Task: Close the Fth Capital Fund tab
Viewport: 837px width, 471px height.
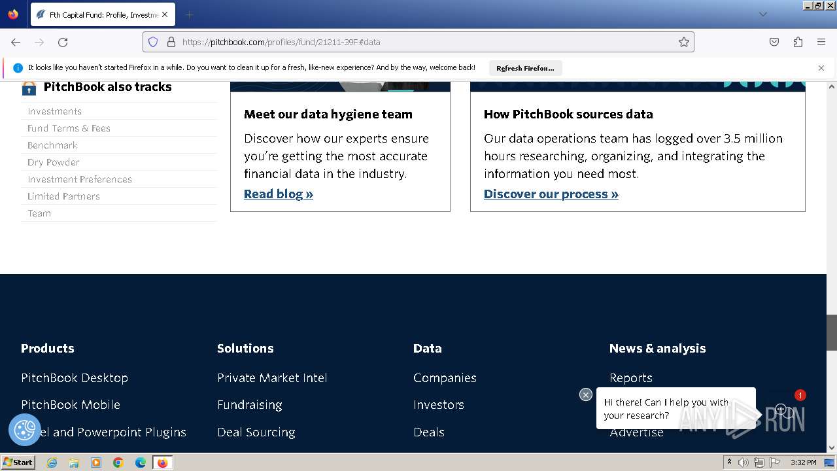Action: (x=165, y=14)
